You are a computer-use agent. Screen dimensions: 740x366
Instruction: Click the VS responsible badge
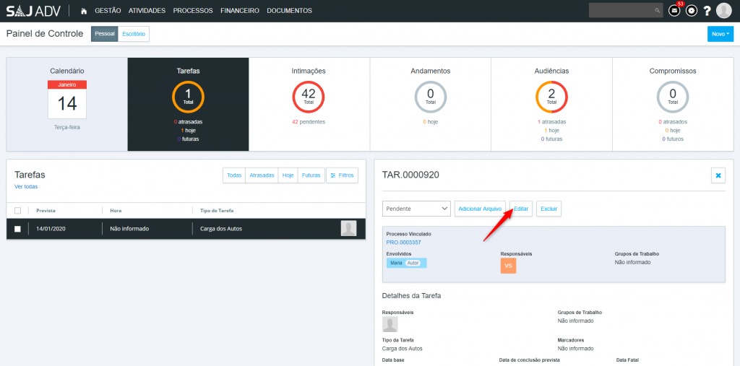coord(508,266)
